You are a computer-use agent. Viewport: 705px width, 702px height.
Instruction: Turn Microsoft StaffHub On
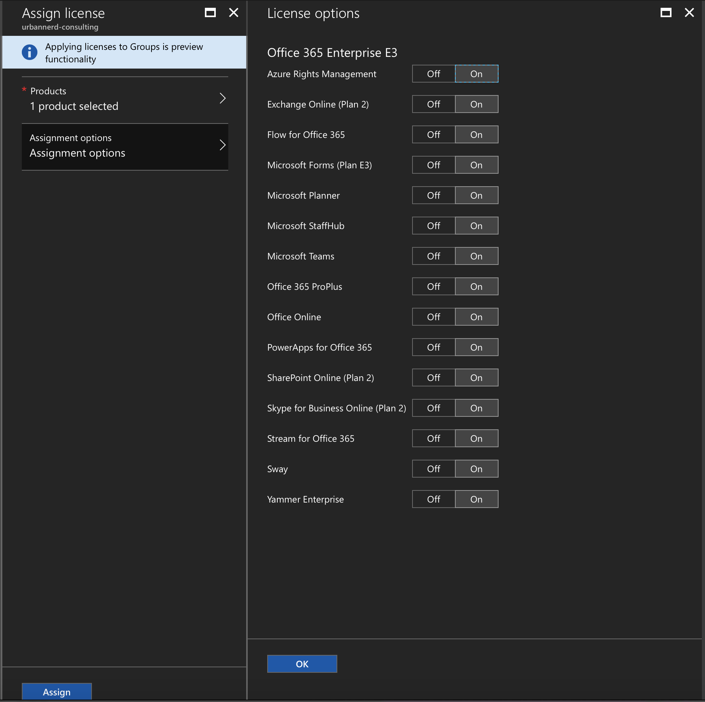[476, 226]
